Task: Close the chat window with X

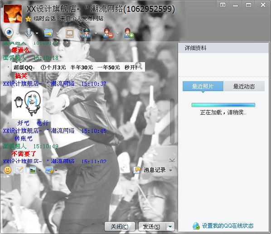Action: 263,5
